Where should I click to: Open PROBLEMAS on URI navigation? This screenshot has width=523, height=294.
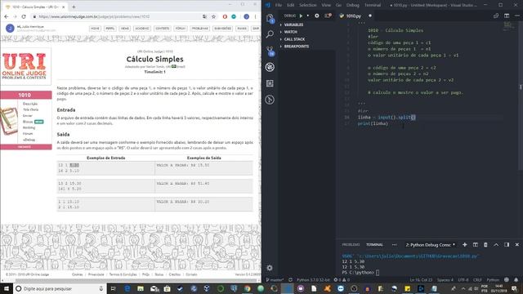tap(199, 29)
